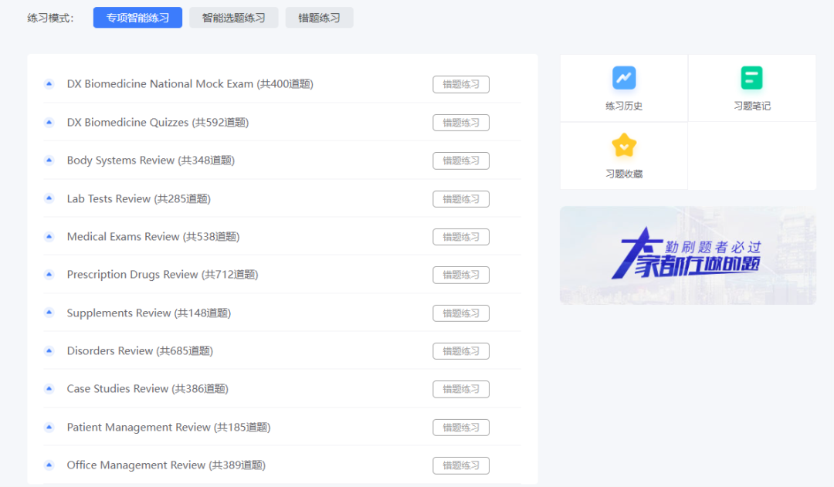Expand Patient Management Review arrow
The width and height of the screenshot is (834, 487).
[x=49, y=427]
